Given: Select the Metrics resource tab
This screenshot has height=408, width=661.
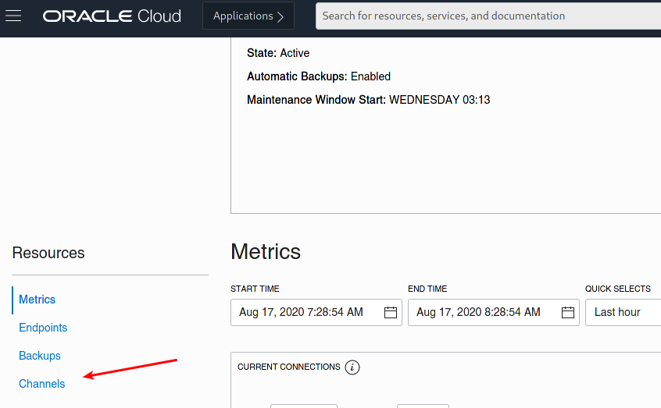Looking at the screenshot, I should (x=37, y=300).
